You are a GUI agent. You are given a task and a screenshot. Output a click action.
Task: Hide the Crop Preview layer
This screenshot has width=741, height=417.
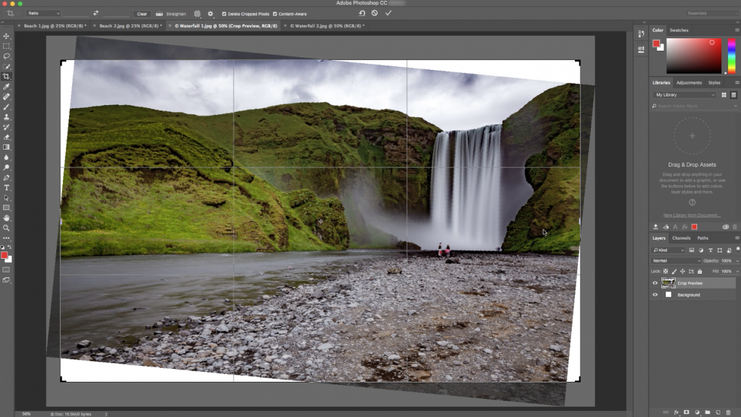pos(655,283)
